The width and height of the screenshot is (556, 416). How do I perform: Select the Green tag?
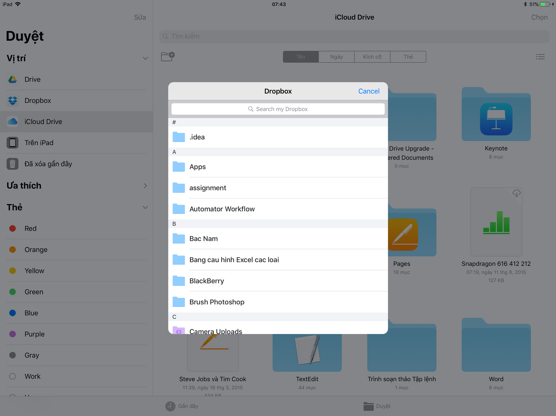pos(76,292)
